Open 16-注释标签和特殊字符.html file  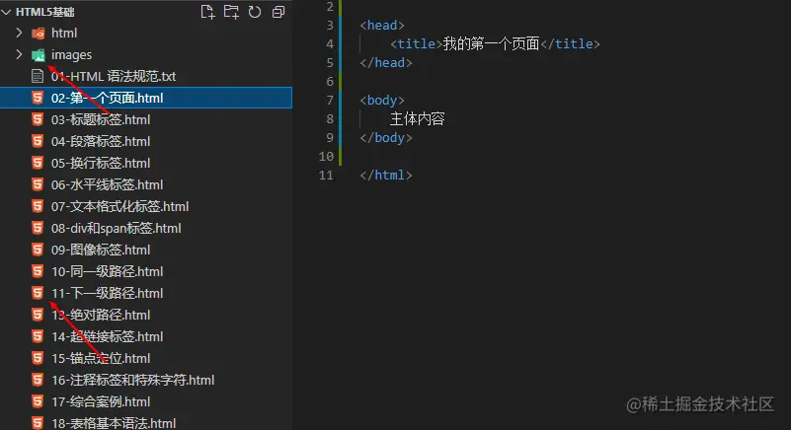(x=133, y=380)
